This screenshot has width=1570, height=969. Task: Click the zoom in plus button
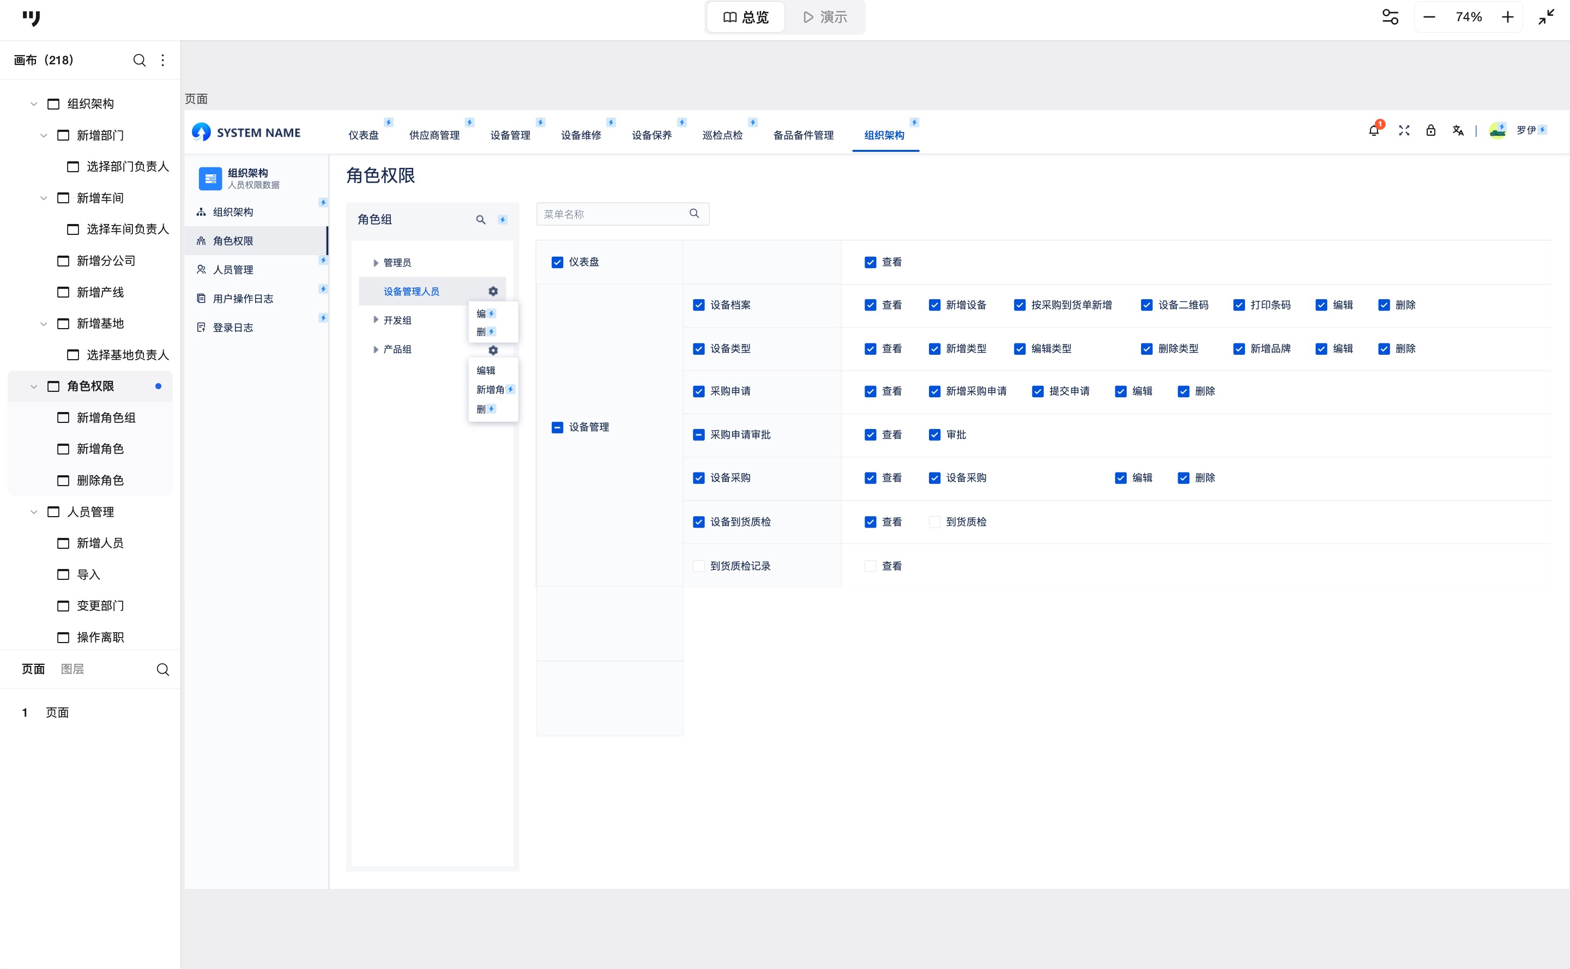pyautogui.click(x=1507, y=17)
